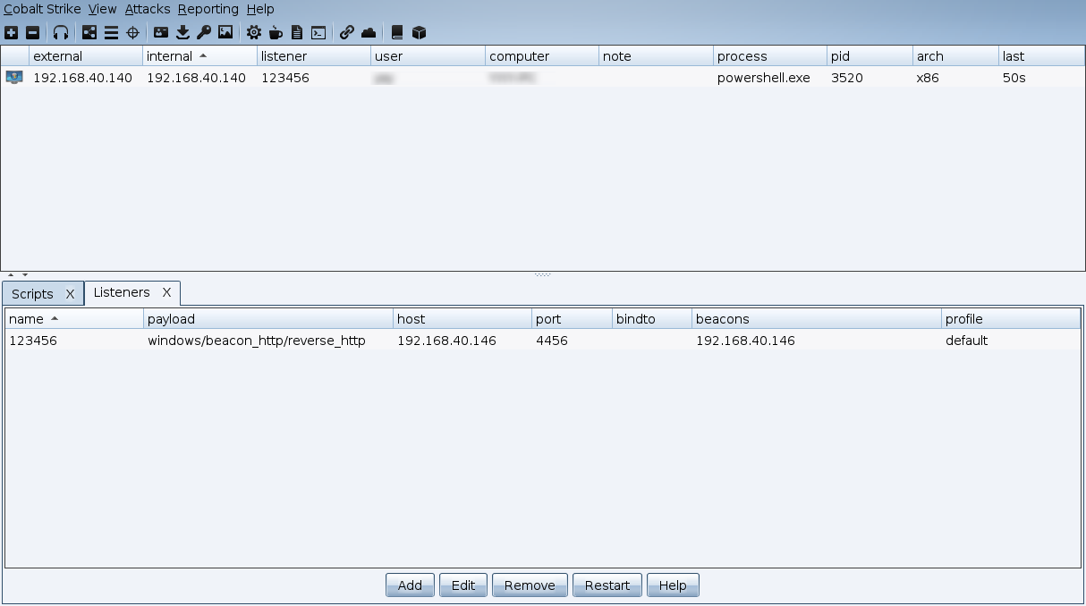The height and width of the screenshot is (606, 1086).
Task: Sort sessions by the external column header
Action: click(x=86, y=56)
